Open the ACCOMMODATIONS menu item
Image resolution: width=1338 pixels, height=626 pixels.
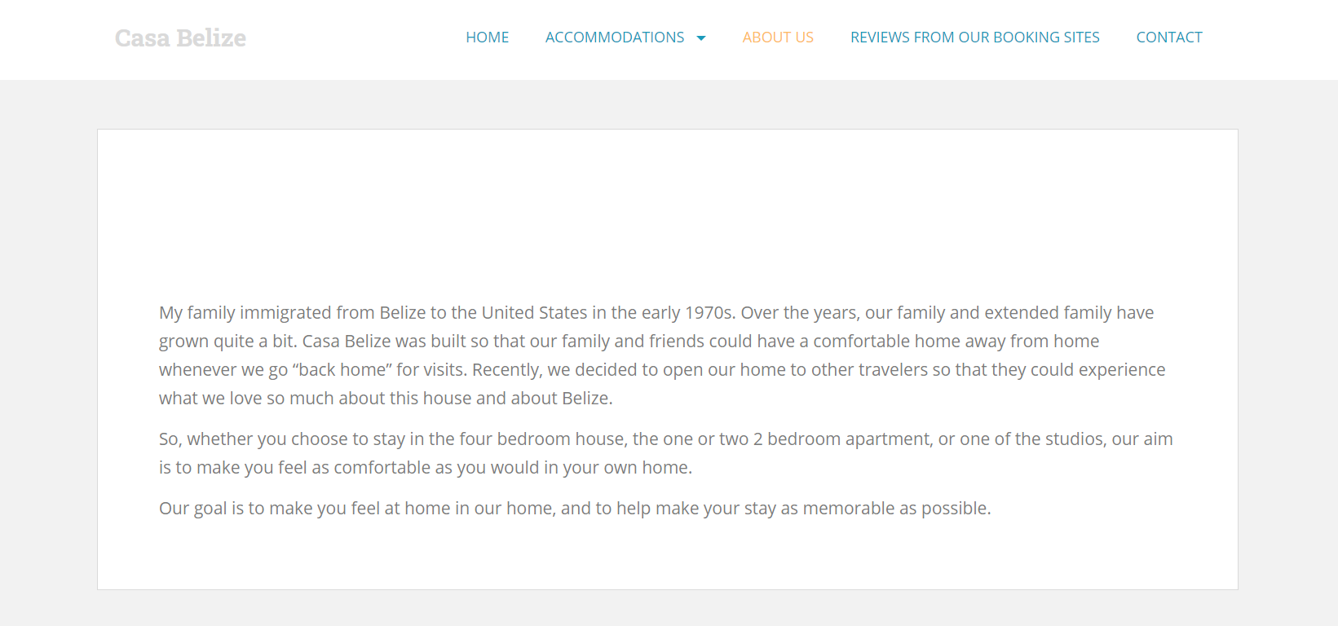614,37
